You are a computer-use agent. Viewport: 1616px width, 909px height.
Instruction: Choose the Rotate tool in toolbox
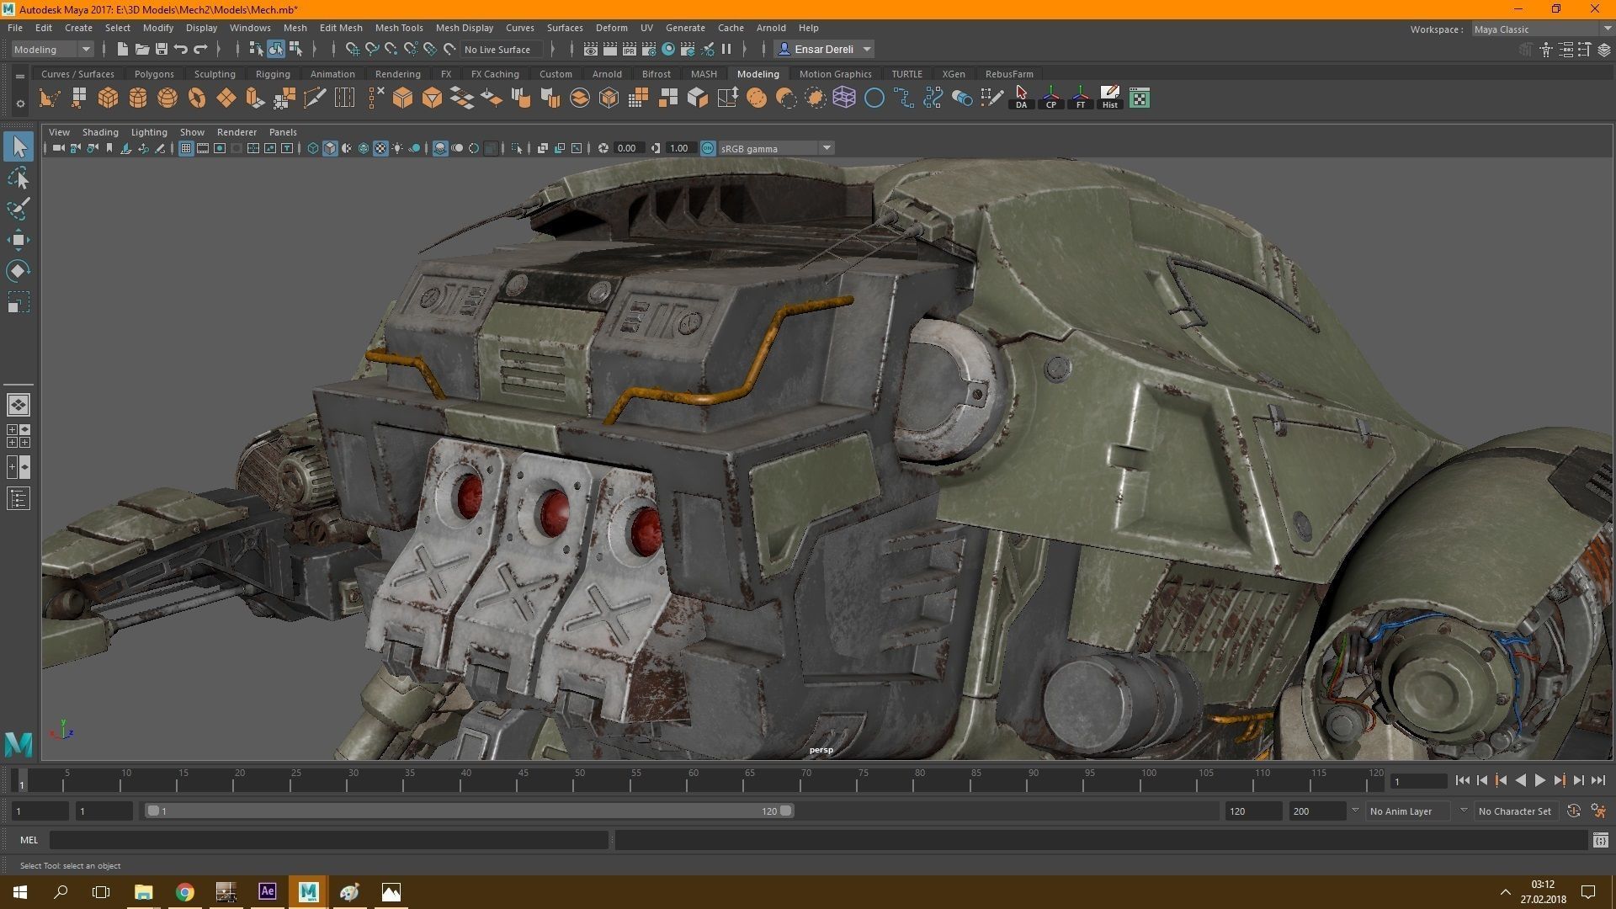[x=19, y=271]
